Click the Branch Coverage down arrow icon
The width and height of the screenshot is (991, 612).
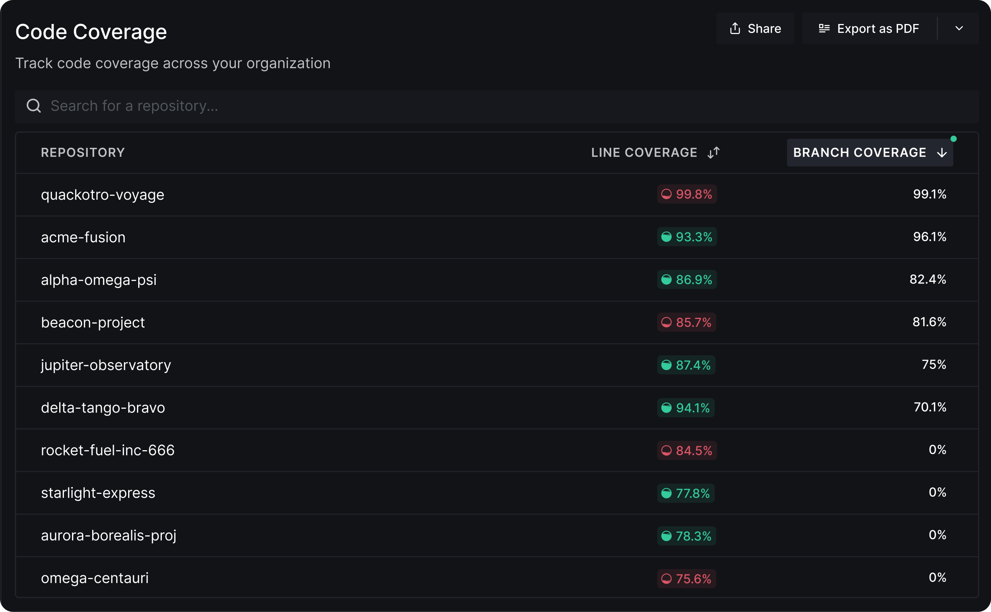coord(941,153)
